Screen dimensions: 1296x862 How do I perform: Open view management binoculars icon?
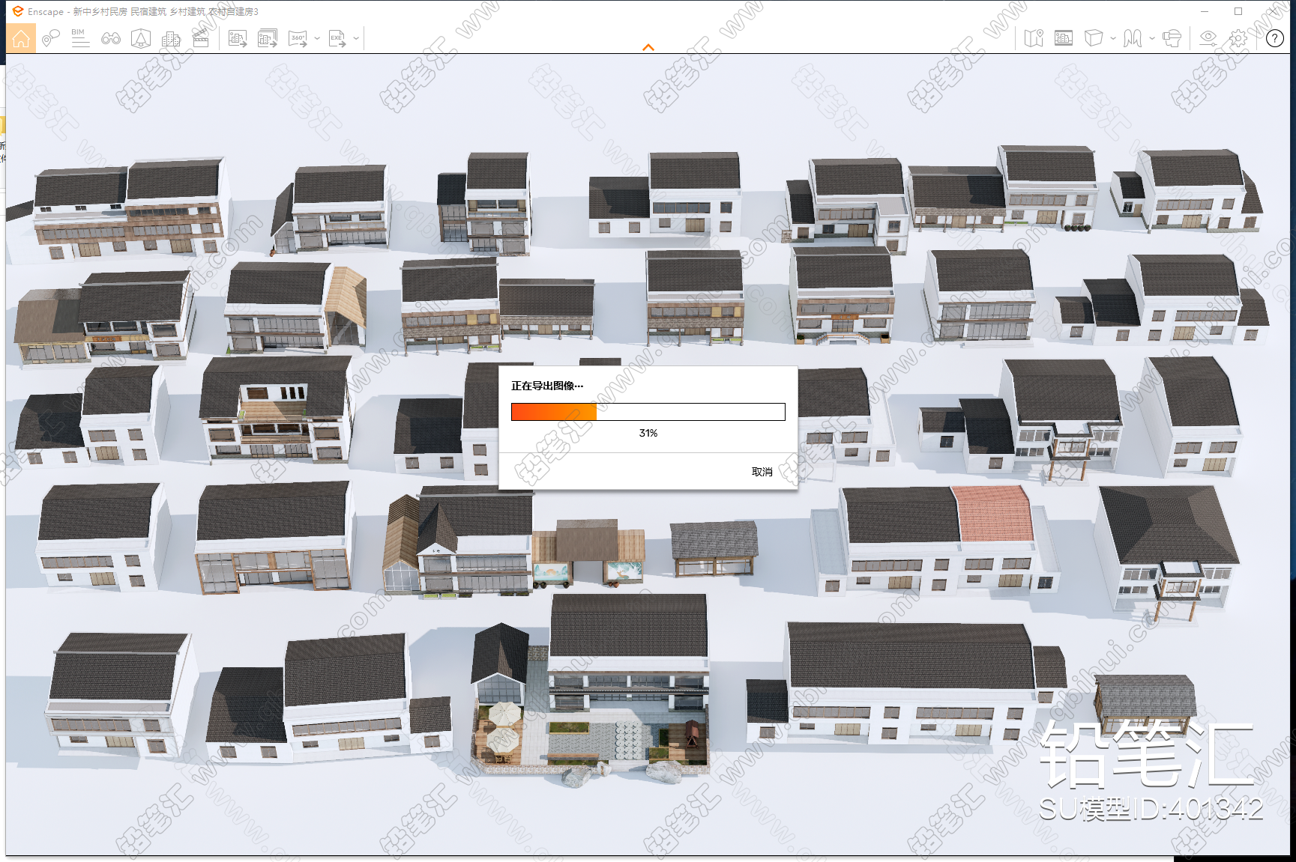click(111, 38)
